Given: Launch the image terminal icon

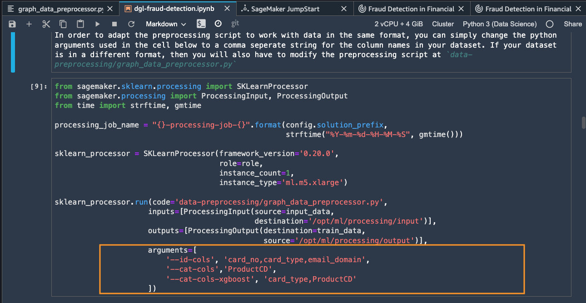Looking at the screenshot, I should 201,24.
